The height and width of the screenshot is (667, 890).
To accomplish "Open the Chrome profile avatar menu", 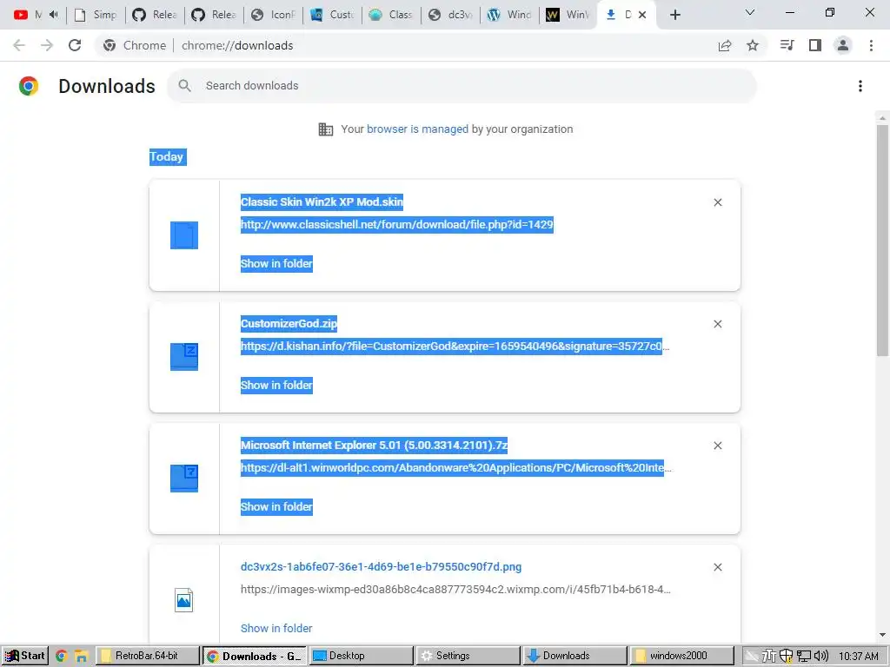I will click(843, 45).
